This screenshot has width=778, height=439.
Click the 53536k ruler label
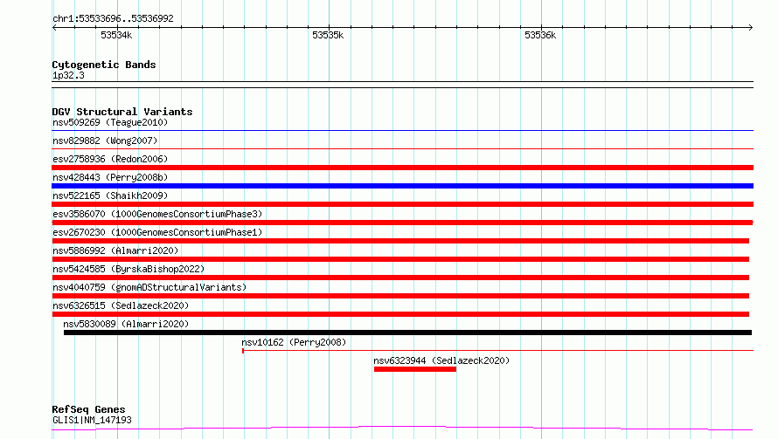[540, 35]
